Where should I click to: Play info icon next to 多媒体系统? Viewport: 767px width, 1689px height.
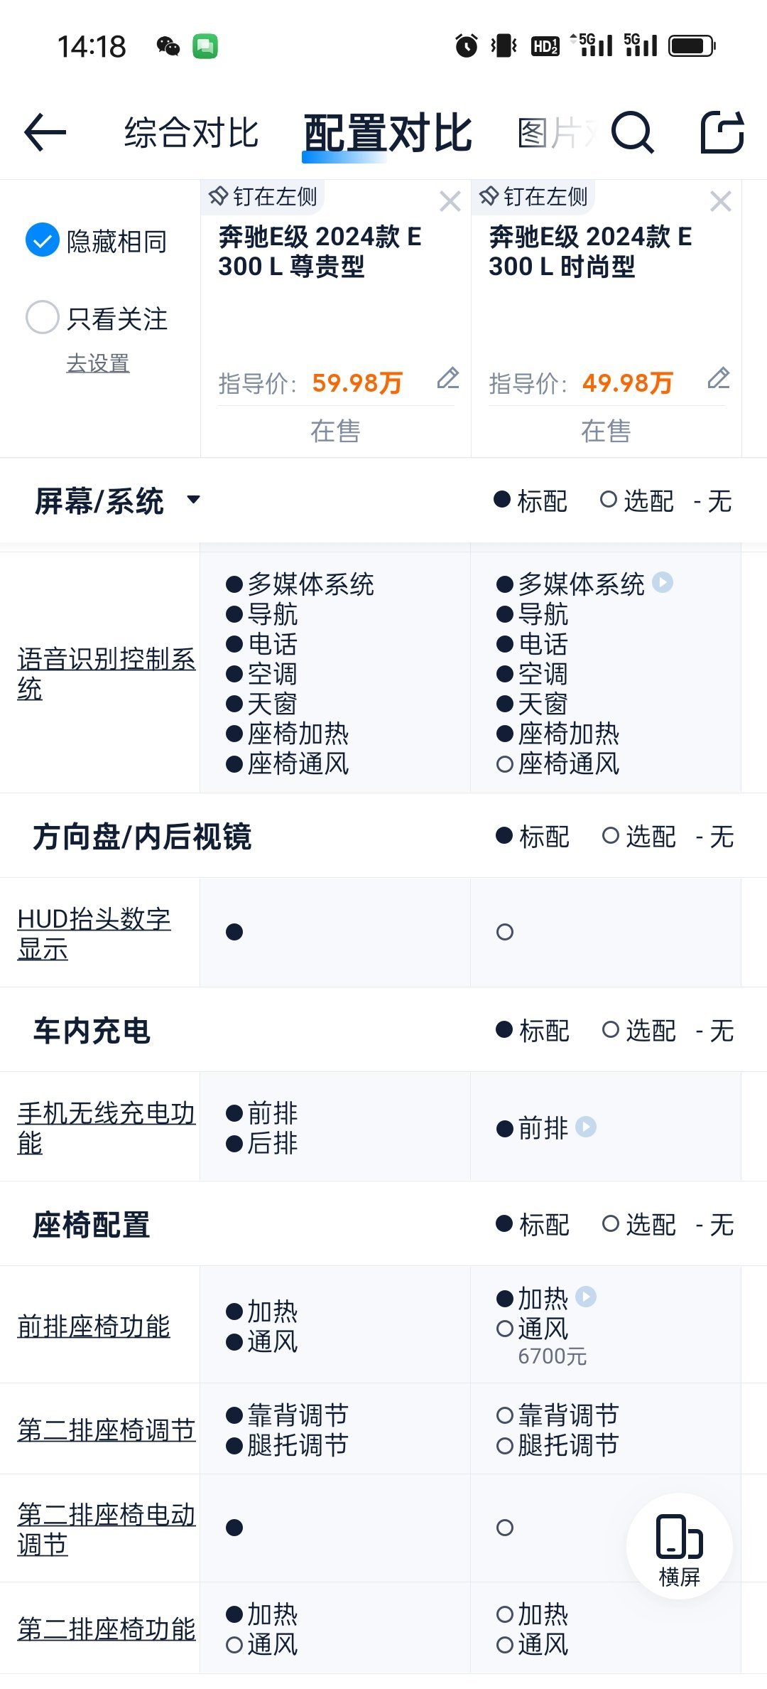[x=663, y=582]
